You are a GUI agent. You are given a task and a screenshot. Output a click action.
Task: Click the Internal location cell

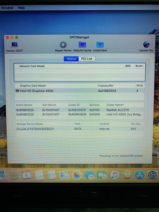point(104,129)
